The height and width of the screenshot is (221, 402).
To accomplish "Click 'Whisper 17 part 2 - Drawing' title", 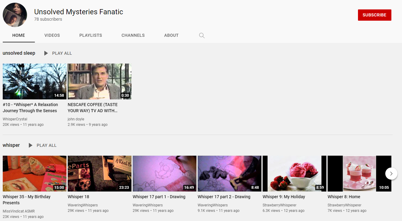I will point(224,197).
